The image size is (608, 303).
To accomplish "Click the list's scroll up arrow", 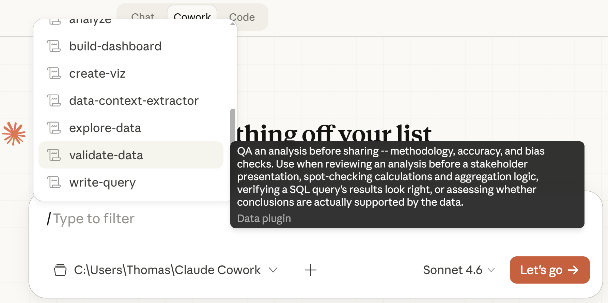I will [x=233, y=23].
